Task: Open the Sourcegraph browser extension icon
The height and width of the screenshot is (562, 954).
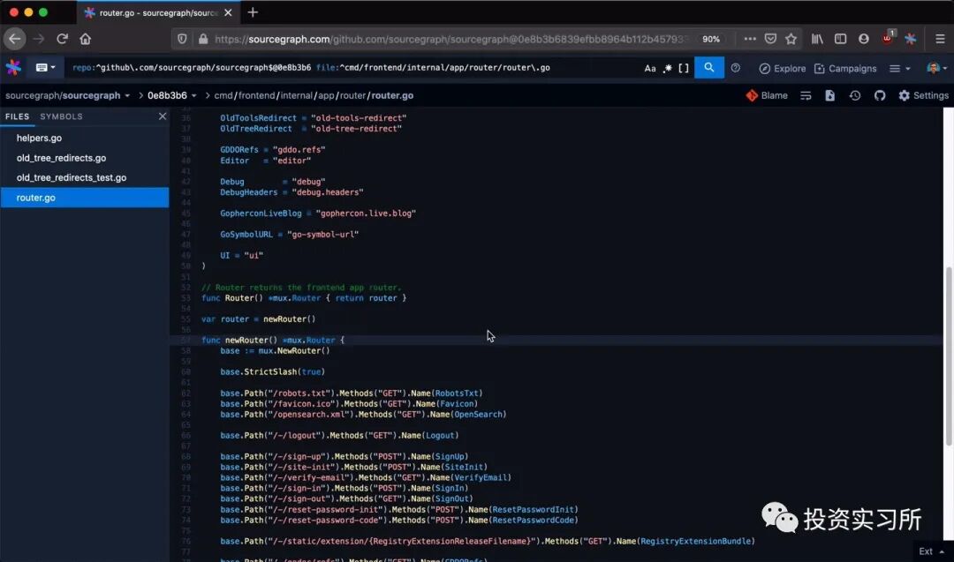Action: [x=910, y=39]
